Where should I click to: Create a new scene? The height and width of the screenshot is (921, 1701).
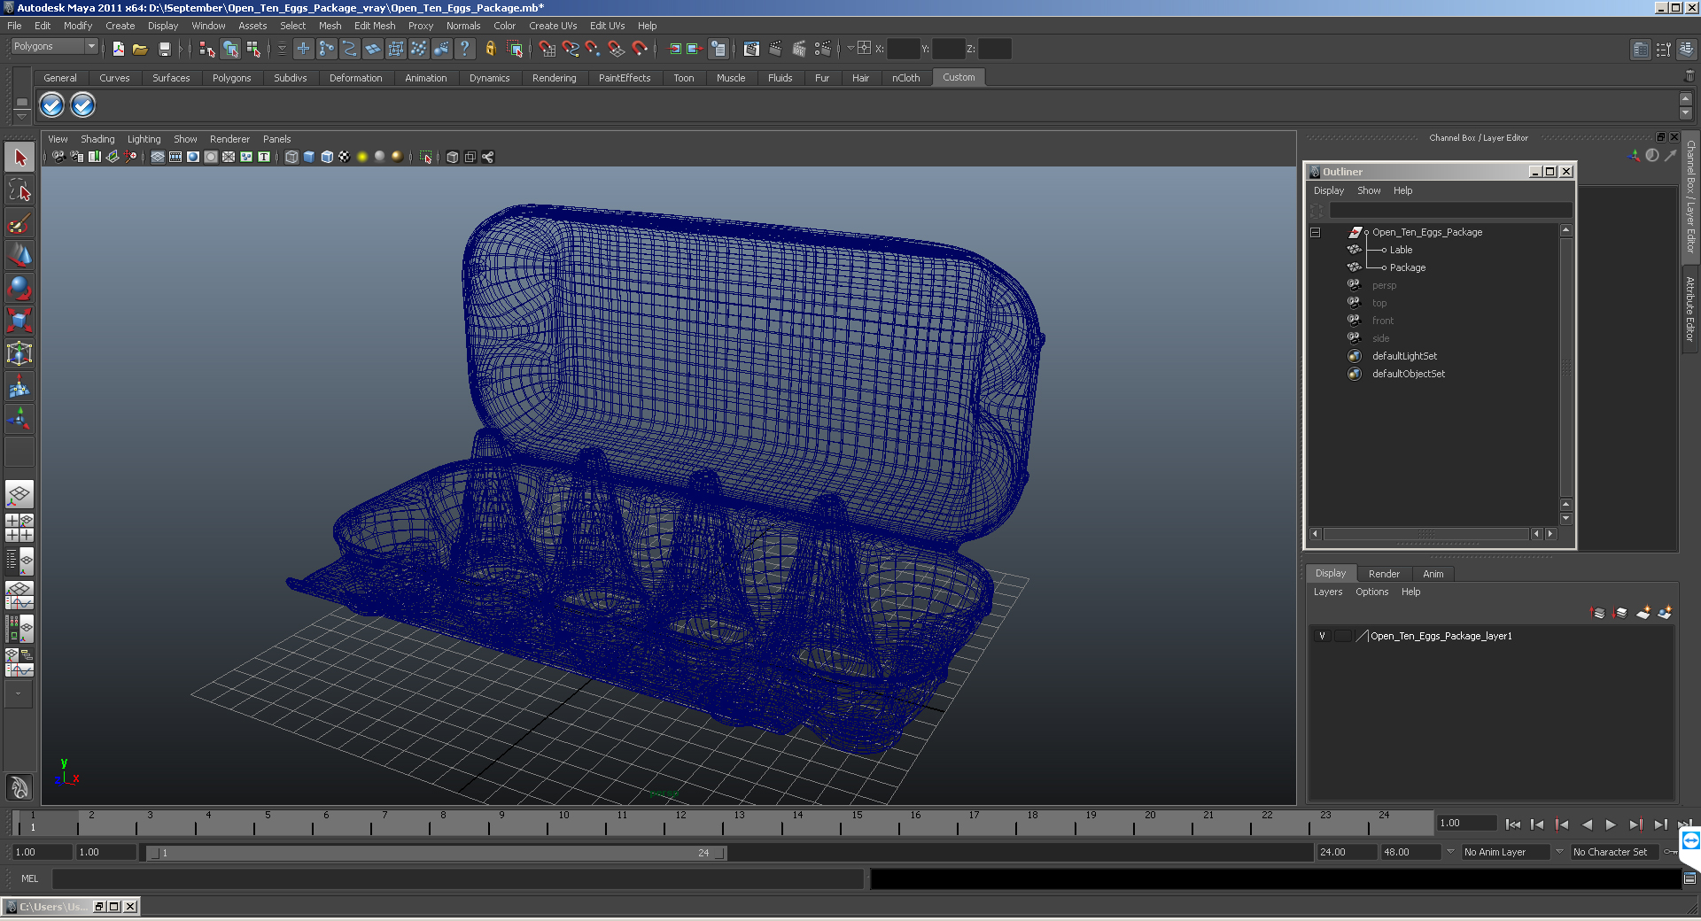[x=119, y=50]
